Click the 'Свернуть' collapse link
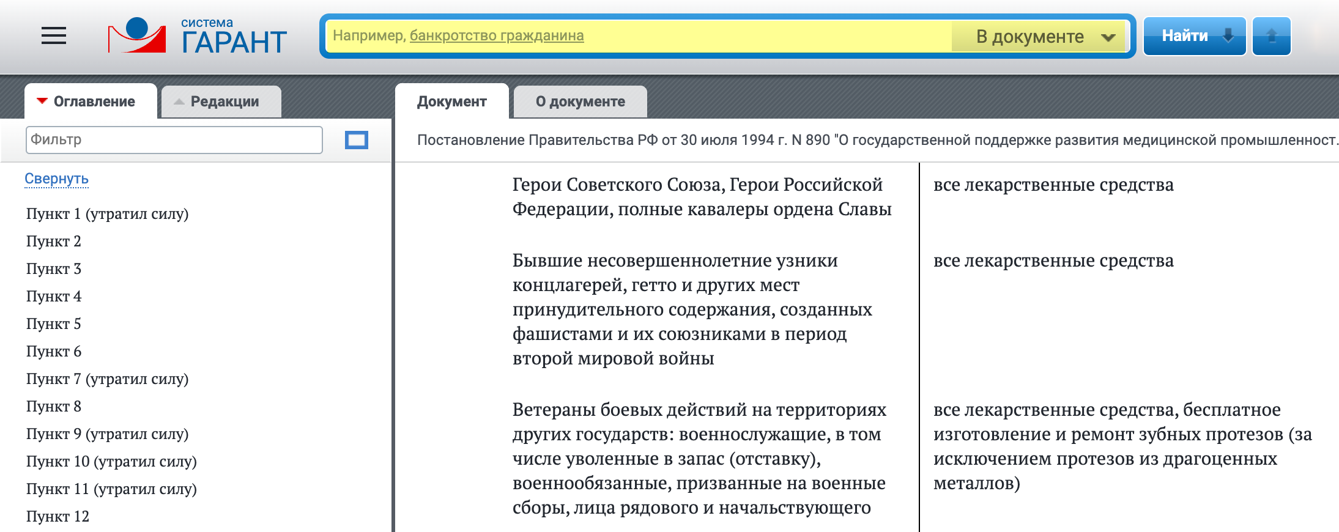Viewport: 1339px width, 532px height. (x=56, y=179)
